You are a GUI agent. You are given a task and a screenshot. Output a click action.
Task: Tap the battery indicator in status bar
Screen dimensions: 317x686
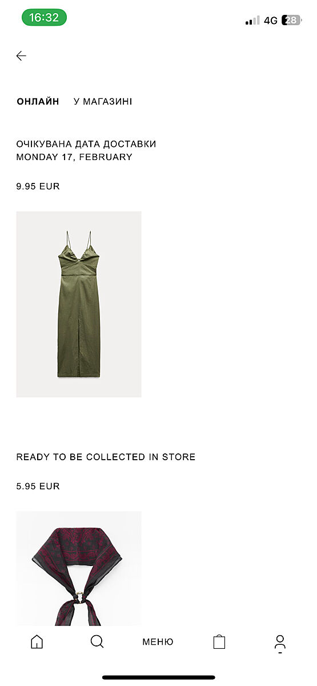291,20
